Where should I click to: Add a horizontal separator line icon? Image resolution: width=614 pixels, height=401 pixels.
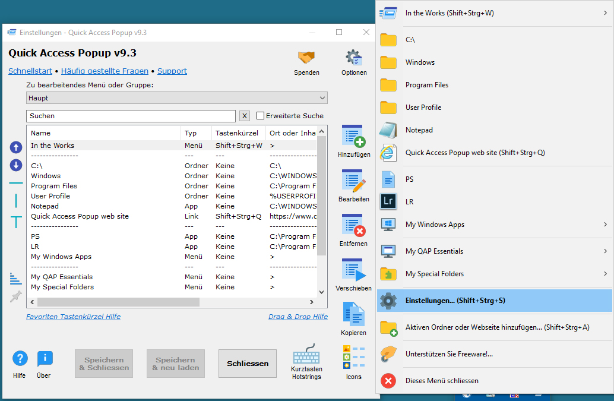point(15,183)
